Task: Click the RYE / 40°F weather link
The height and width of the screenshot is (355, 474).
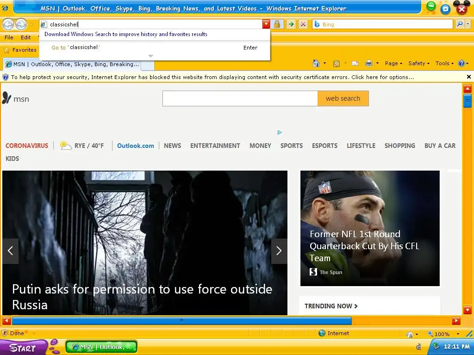Action: tap(81, 146)
